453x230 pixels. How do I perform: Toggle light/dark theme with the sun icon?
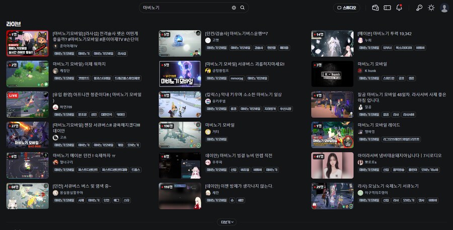pos(431,8)
